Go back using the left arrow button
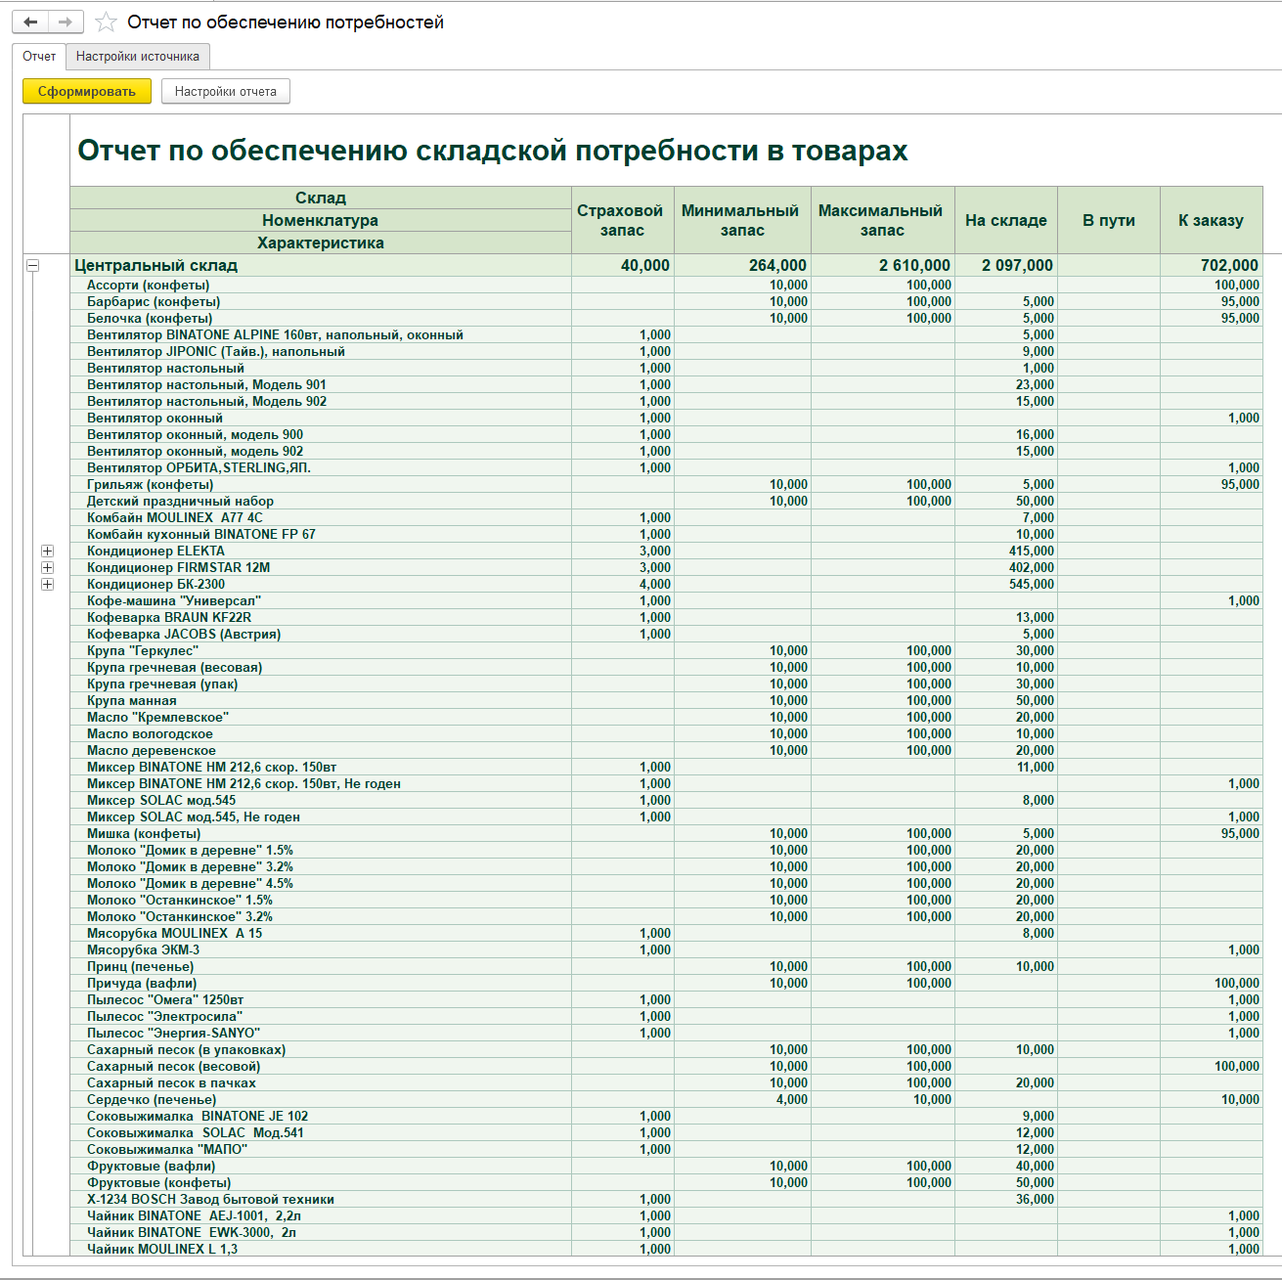Image resolution: width=1282 pixels, height=1280 pixels. click(30, 22)
